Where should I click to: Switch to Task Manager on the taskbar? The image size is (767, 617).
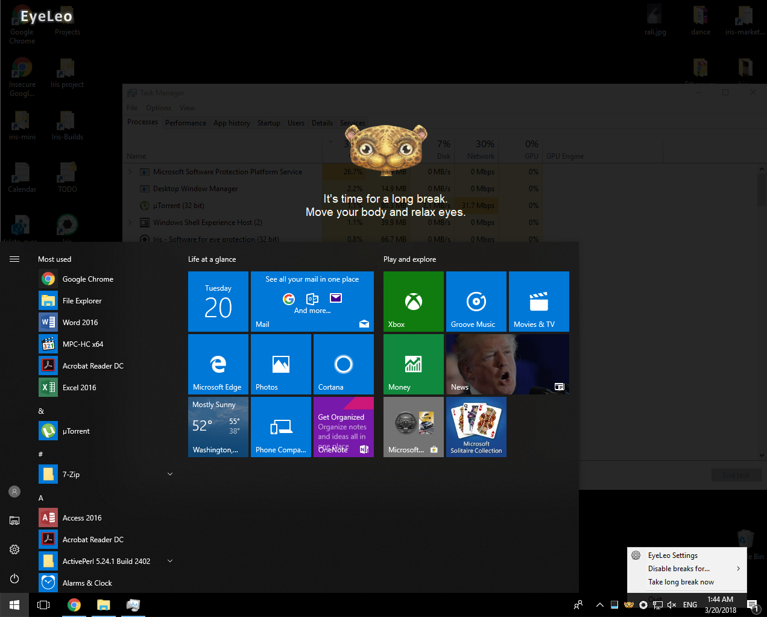pyautogui.click(x=133, y=605)
